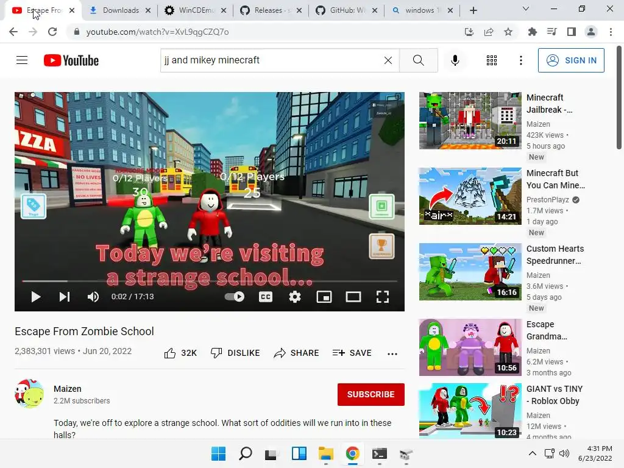Toggle closed captions CC

266,297
